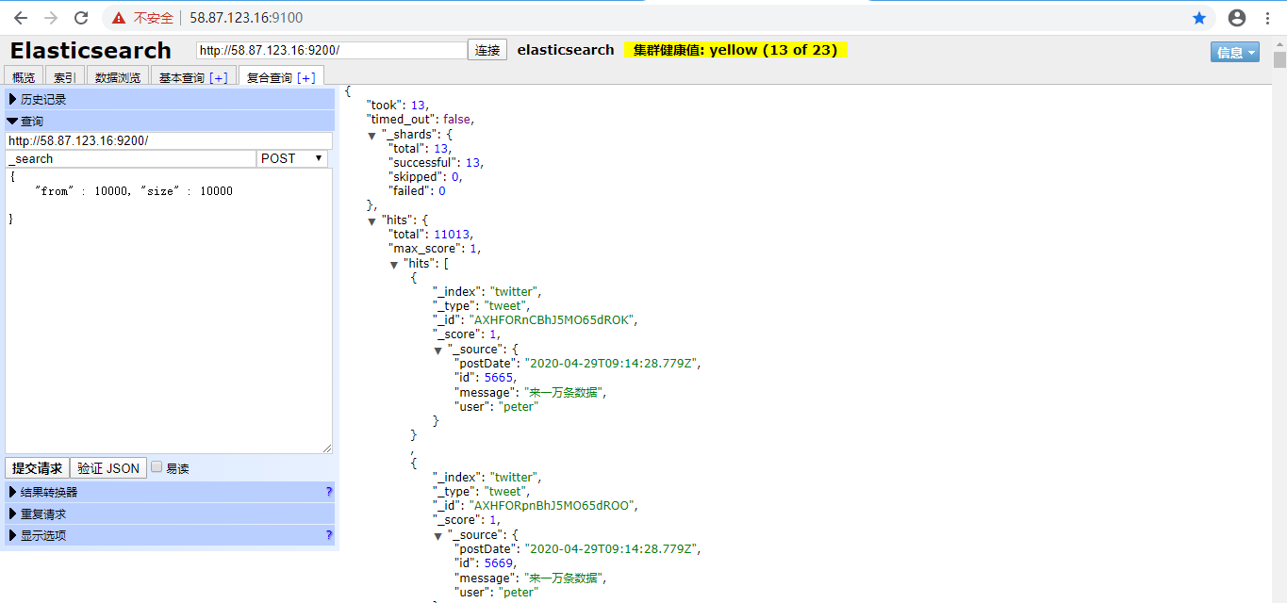Select the 复合查询 tab

point(270,77)
